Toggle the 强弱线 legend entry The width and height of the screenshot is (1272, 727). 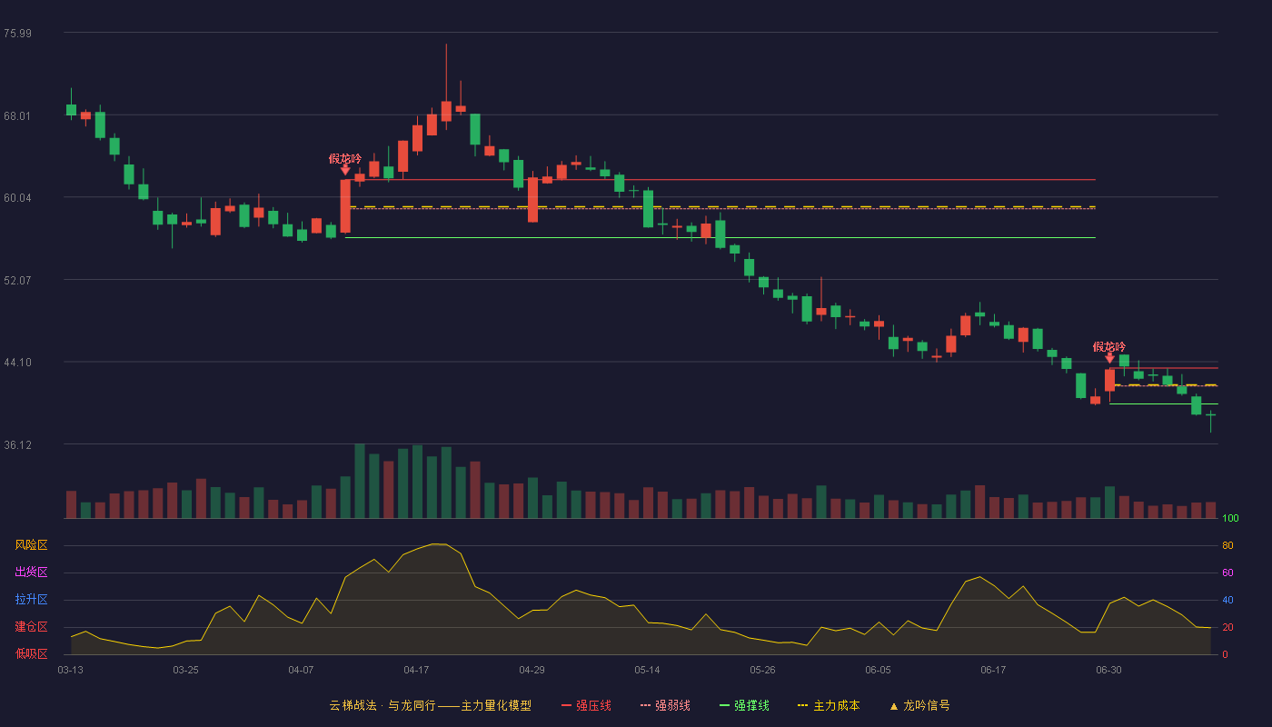pos(665,705)
